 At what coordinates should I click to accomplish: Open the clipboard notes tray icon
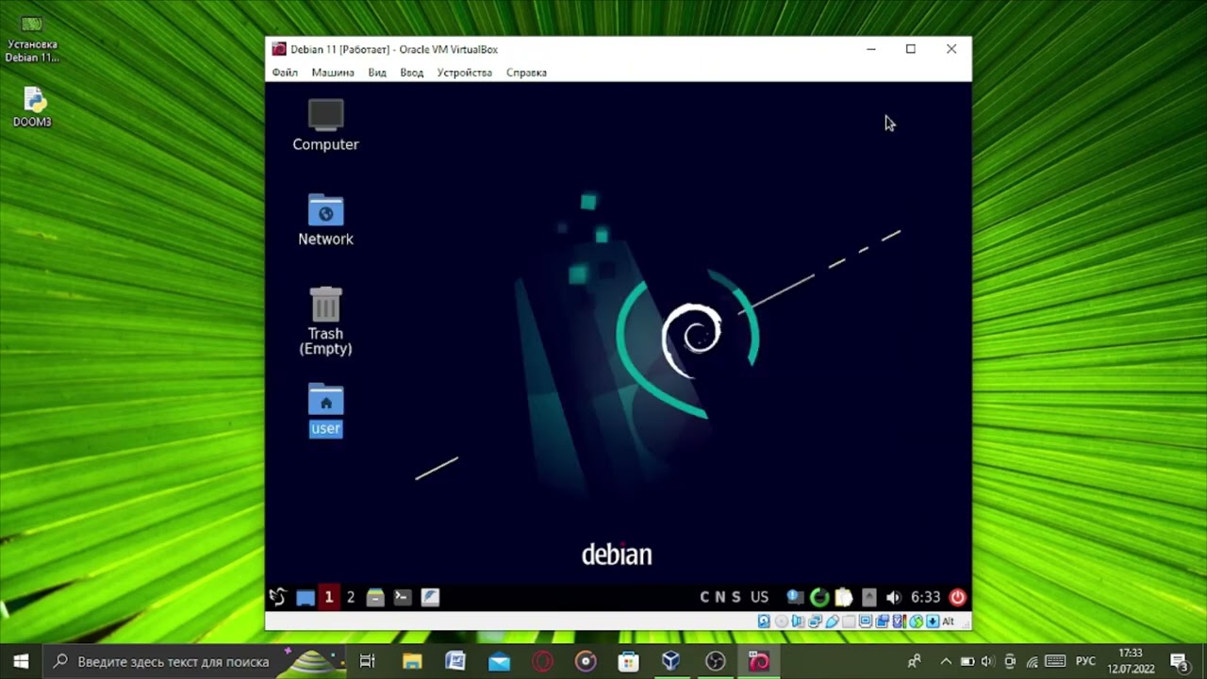(x=844, y=597)
